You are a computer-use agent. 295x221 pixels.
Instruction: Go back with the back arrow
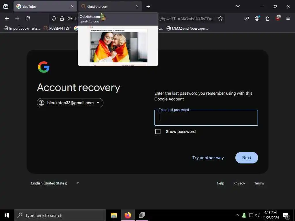point(7,18)
